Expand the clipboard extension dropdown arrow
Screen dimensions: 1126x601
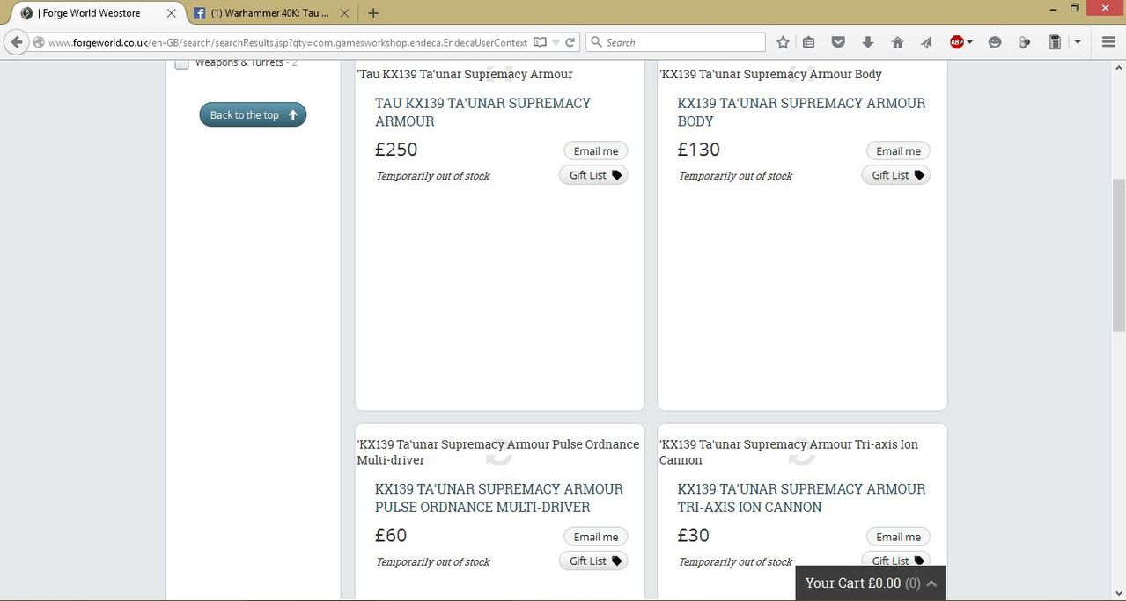pos(1078,42)
